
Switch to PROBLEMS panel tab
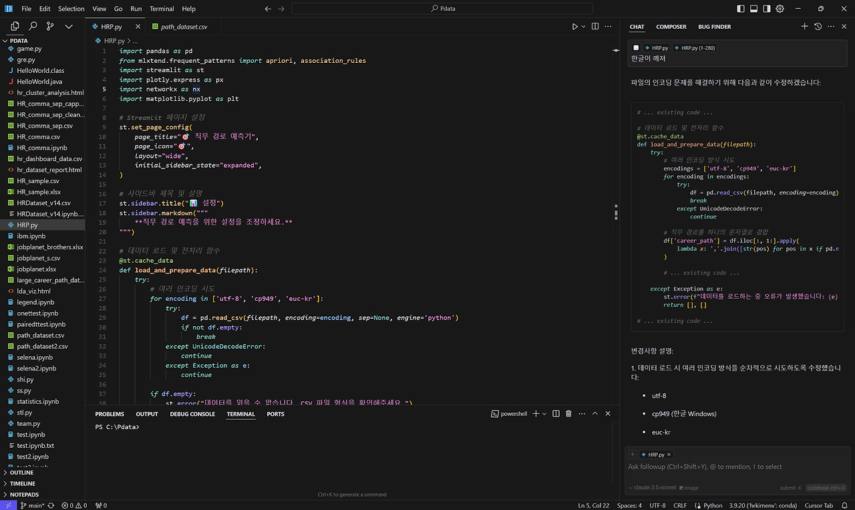pos(110,414)
